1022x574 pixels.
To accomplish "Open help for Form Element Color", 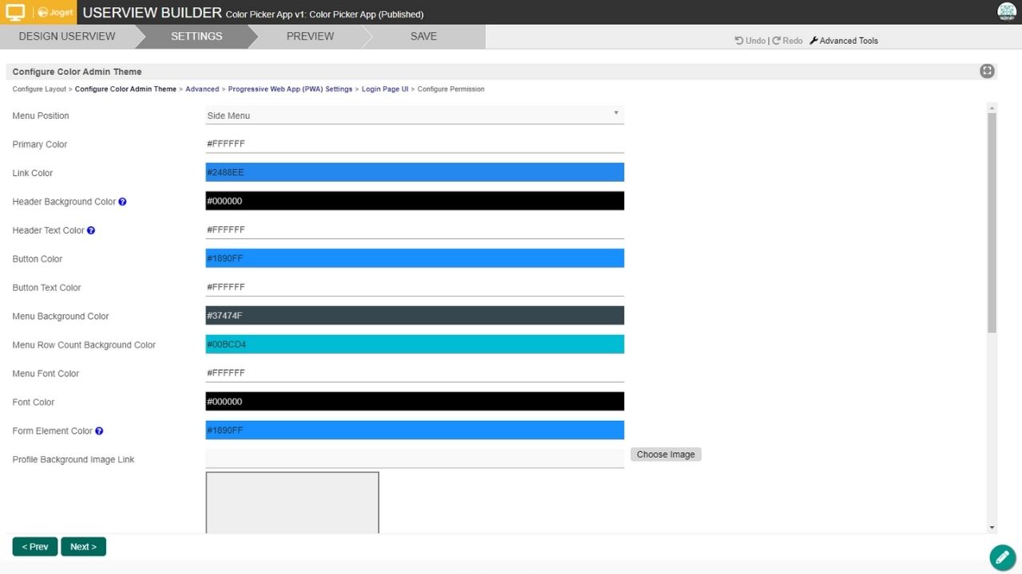I will pyautogui.click(x=99, y=431).
